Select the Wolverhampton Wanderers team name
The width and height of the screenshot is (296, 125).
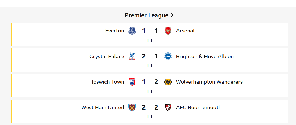[x=209, y=82]
